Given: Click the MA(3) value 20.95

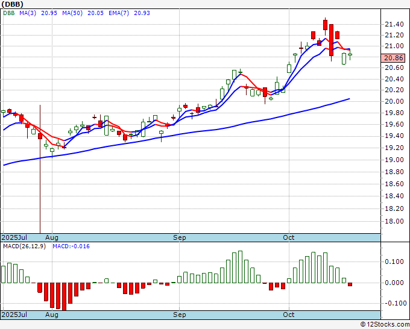Looking at the screenshot, I should tap(49, 13).
